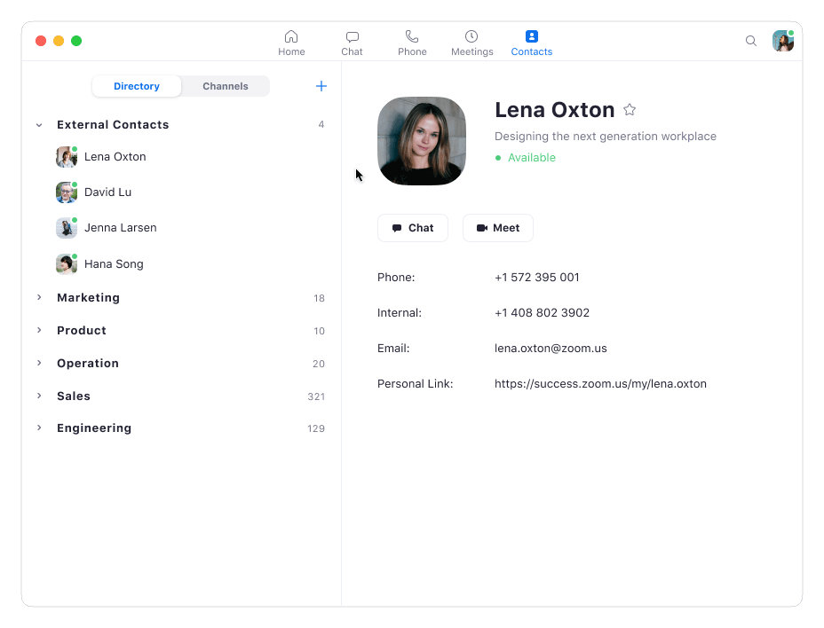Click the Marketing group label
The height and width of the screenshot is (628, 824).
[x=88, y=298]
